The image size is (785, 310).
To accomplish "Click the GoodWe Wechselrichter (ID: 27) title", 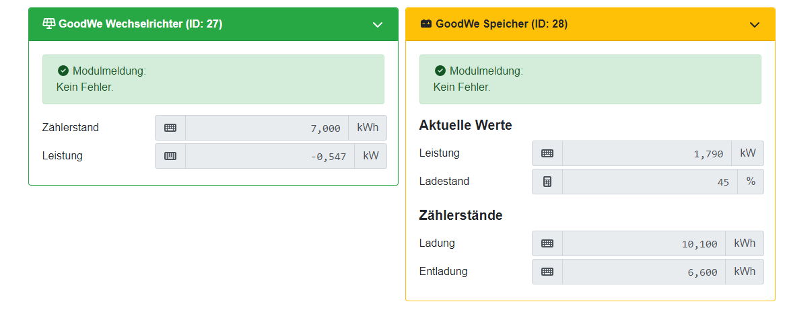I will [x=140, y=24].
